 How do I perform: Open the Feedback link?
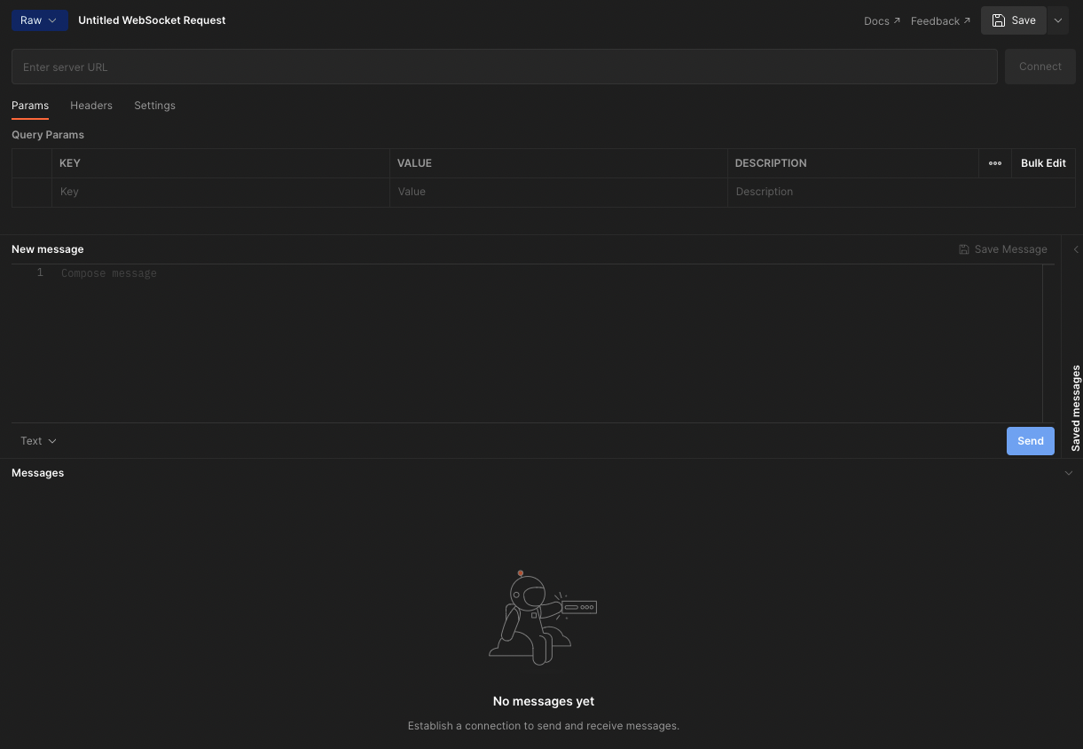coord(940,20)
